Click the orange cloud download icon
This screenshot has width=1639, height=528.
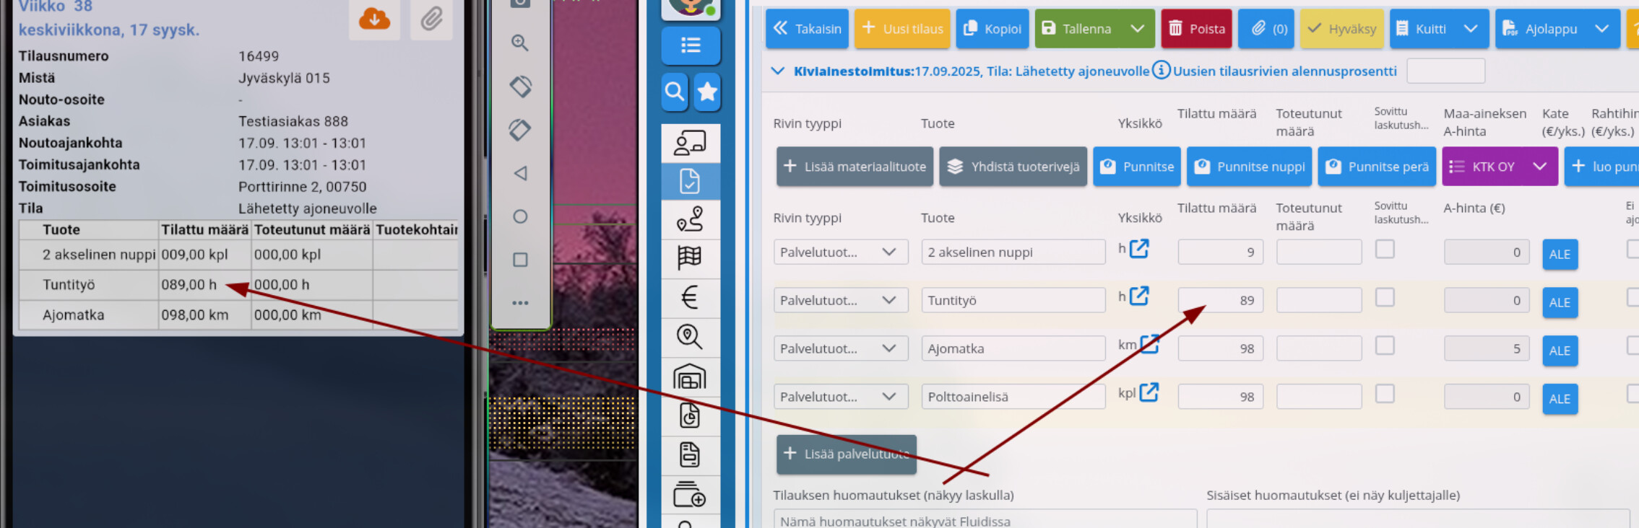(x=374, y=18)
